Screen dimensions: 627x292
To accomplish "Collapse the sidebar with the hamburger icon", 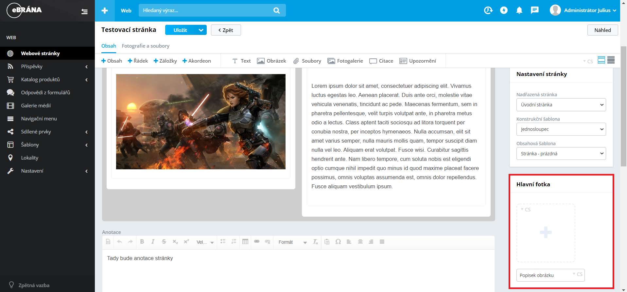I will 84,12.
